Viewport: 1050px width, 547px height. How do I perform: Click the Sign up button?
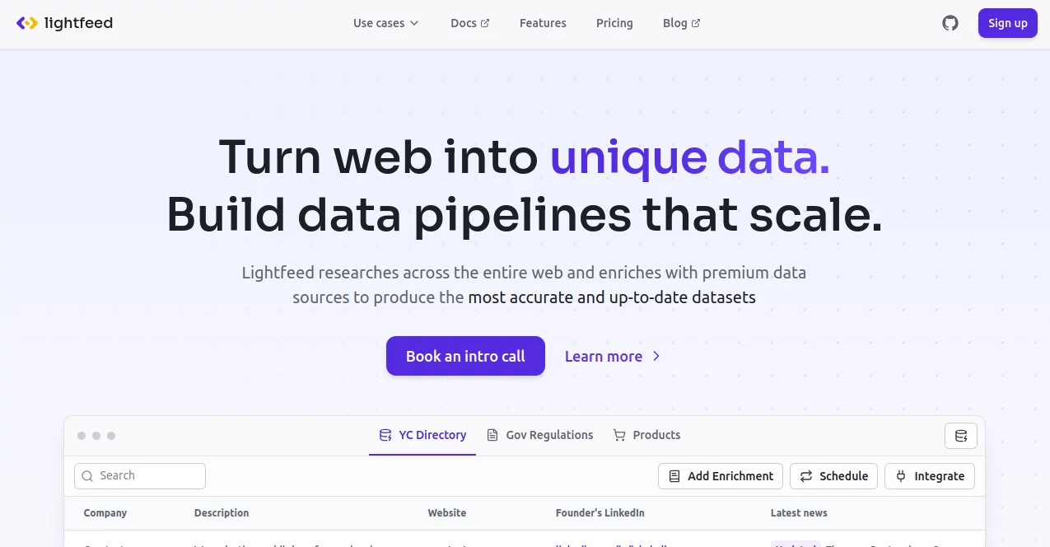click(x=1007, y=23)
